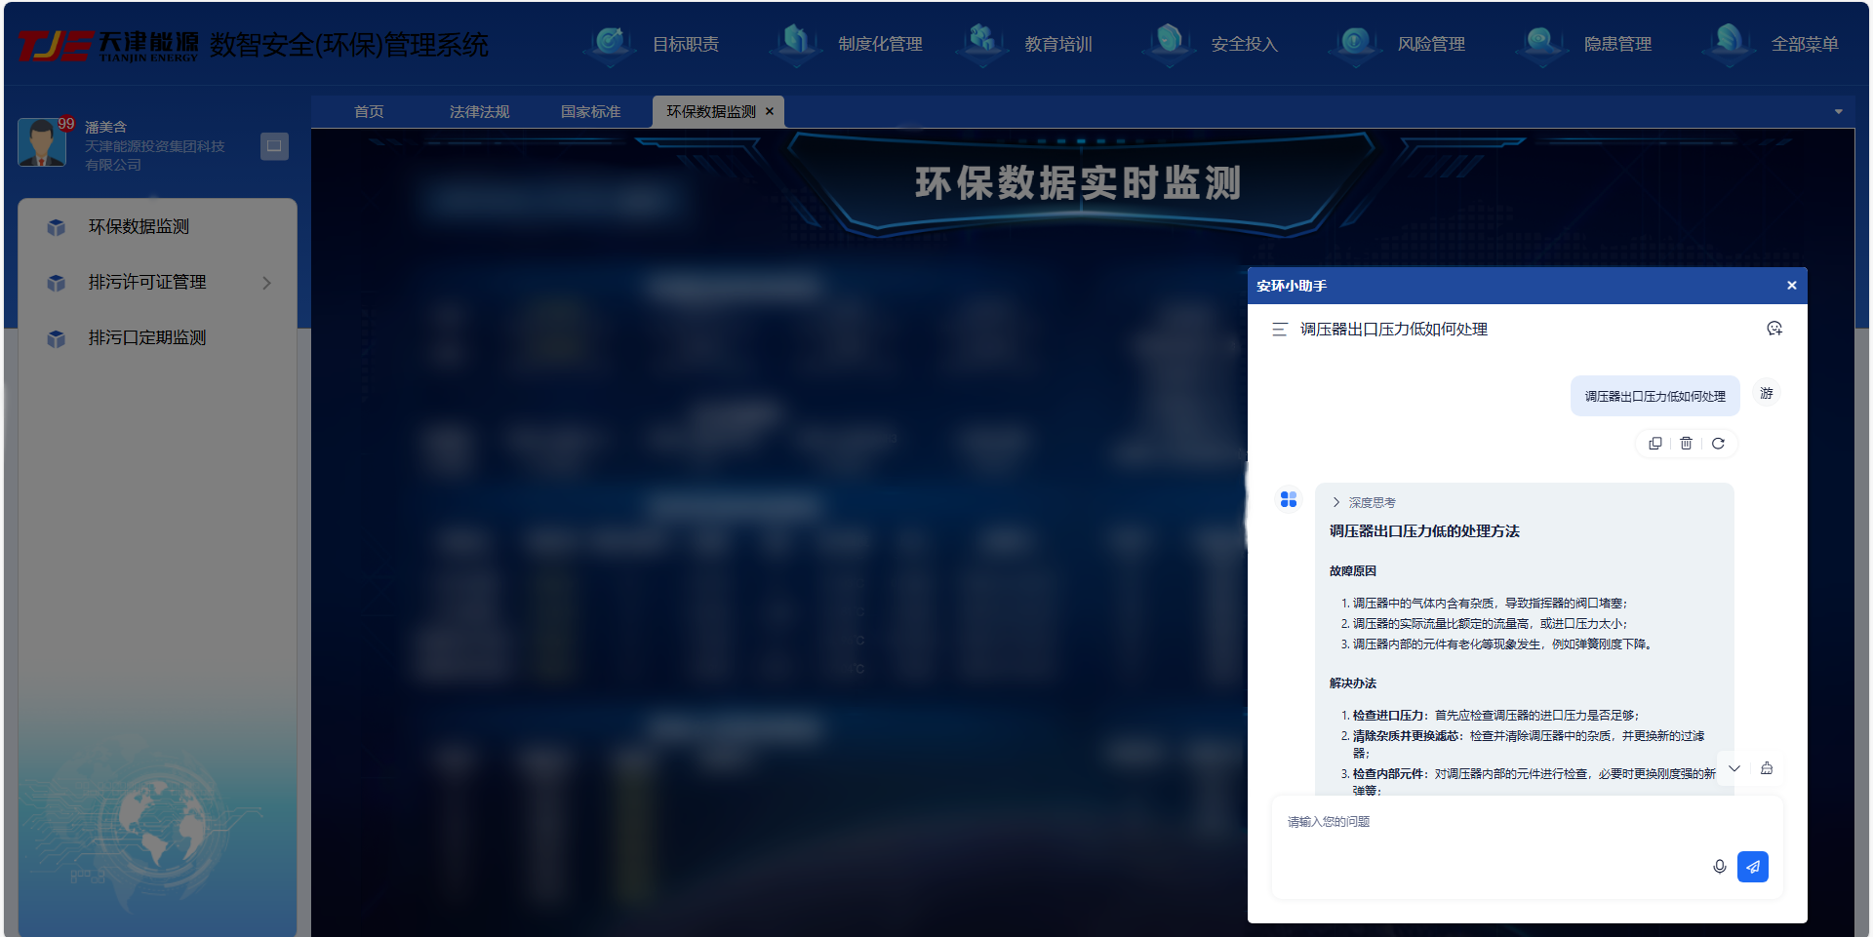Open the conversation list hamburger menu

pos(1280,330)
